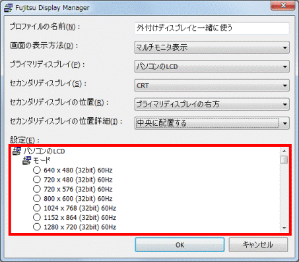Select the モード tree item text
Viewport: 299px width, 262px height.
click(42, 161)
